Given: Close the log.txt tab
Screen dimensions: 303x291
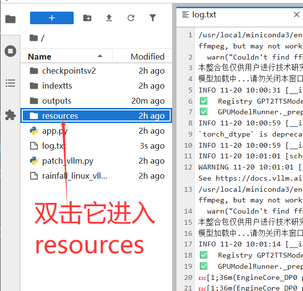Looking at the screenshot, I should click(297, 15).
